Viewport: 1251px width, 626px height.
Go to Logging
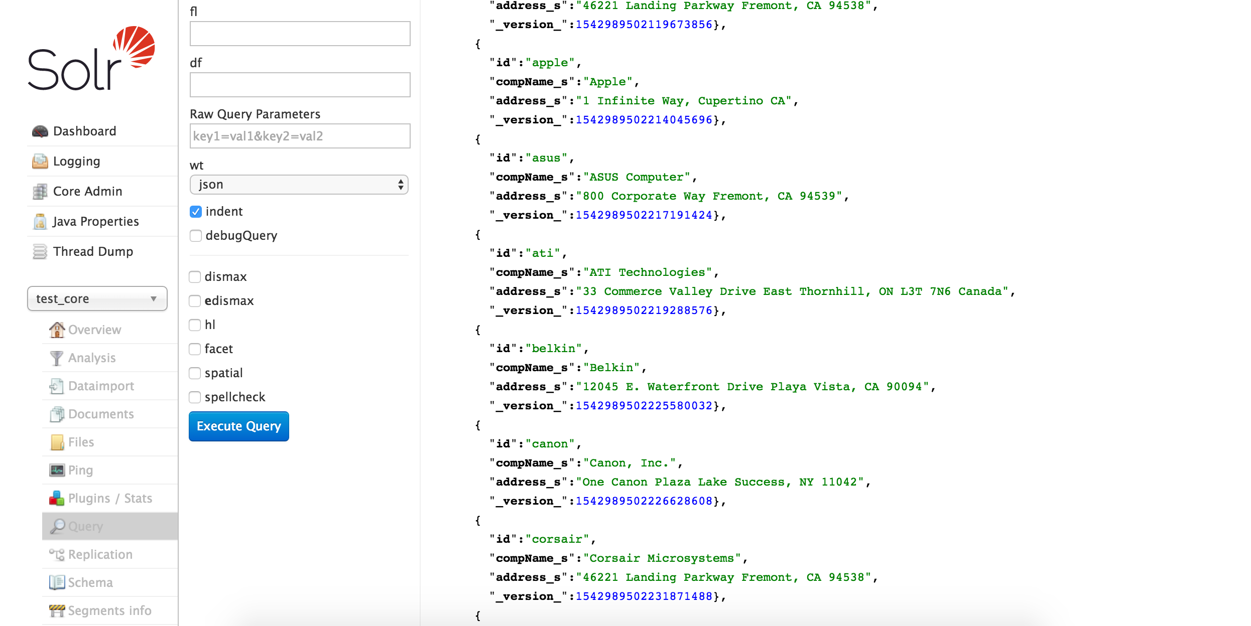pos(76,162)
